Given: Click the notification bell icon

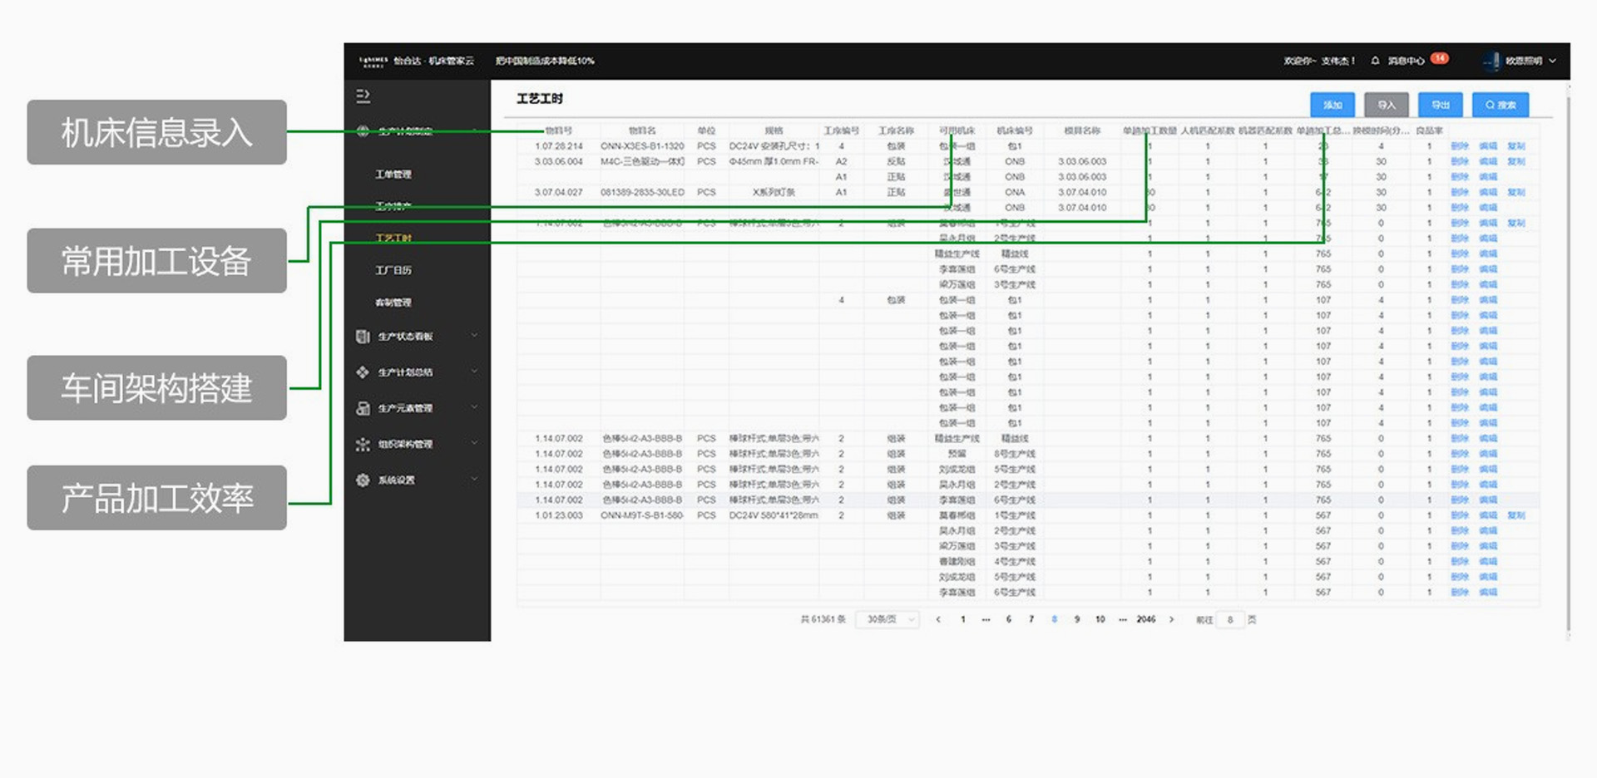Looking at the screenshot, I should coord(1375,61).
